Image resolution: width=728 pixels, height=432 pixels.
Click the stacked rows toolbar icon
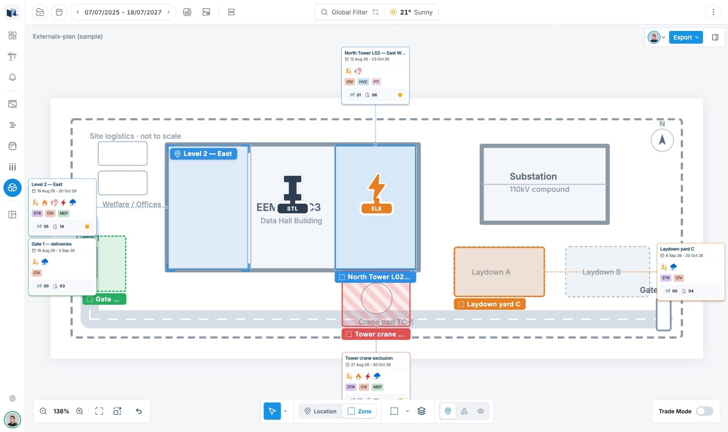click(231, 12)
